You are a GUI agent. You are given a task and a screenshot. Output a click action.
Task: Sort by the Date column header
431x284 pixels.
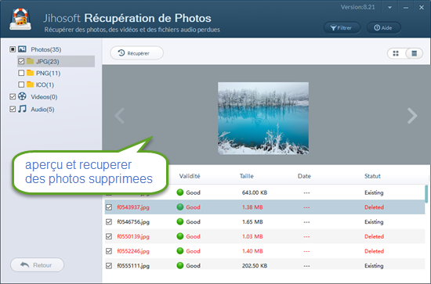click(x=304, y=176)
